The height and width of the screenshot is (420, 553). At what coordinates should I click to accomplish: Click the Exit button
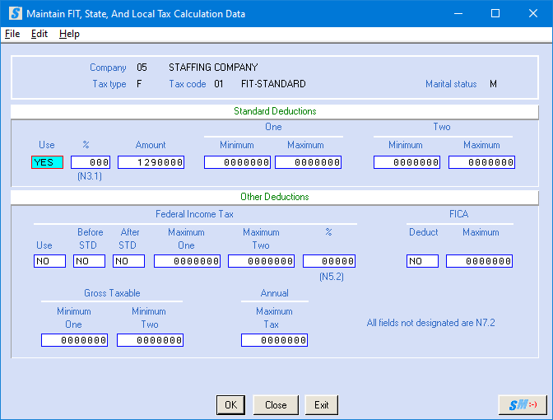coord(321,405)
